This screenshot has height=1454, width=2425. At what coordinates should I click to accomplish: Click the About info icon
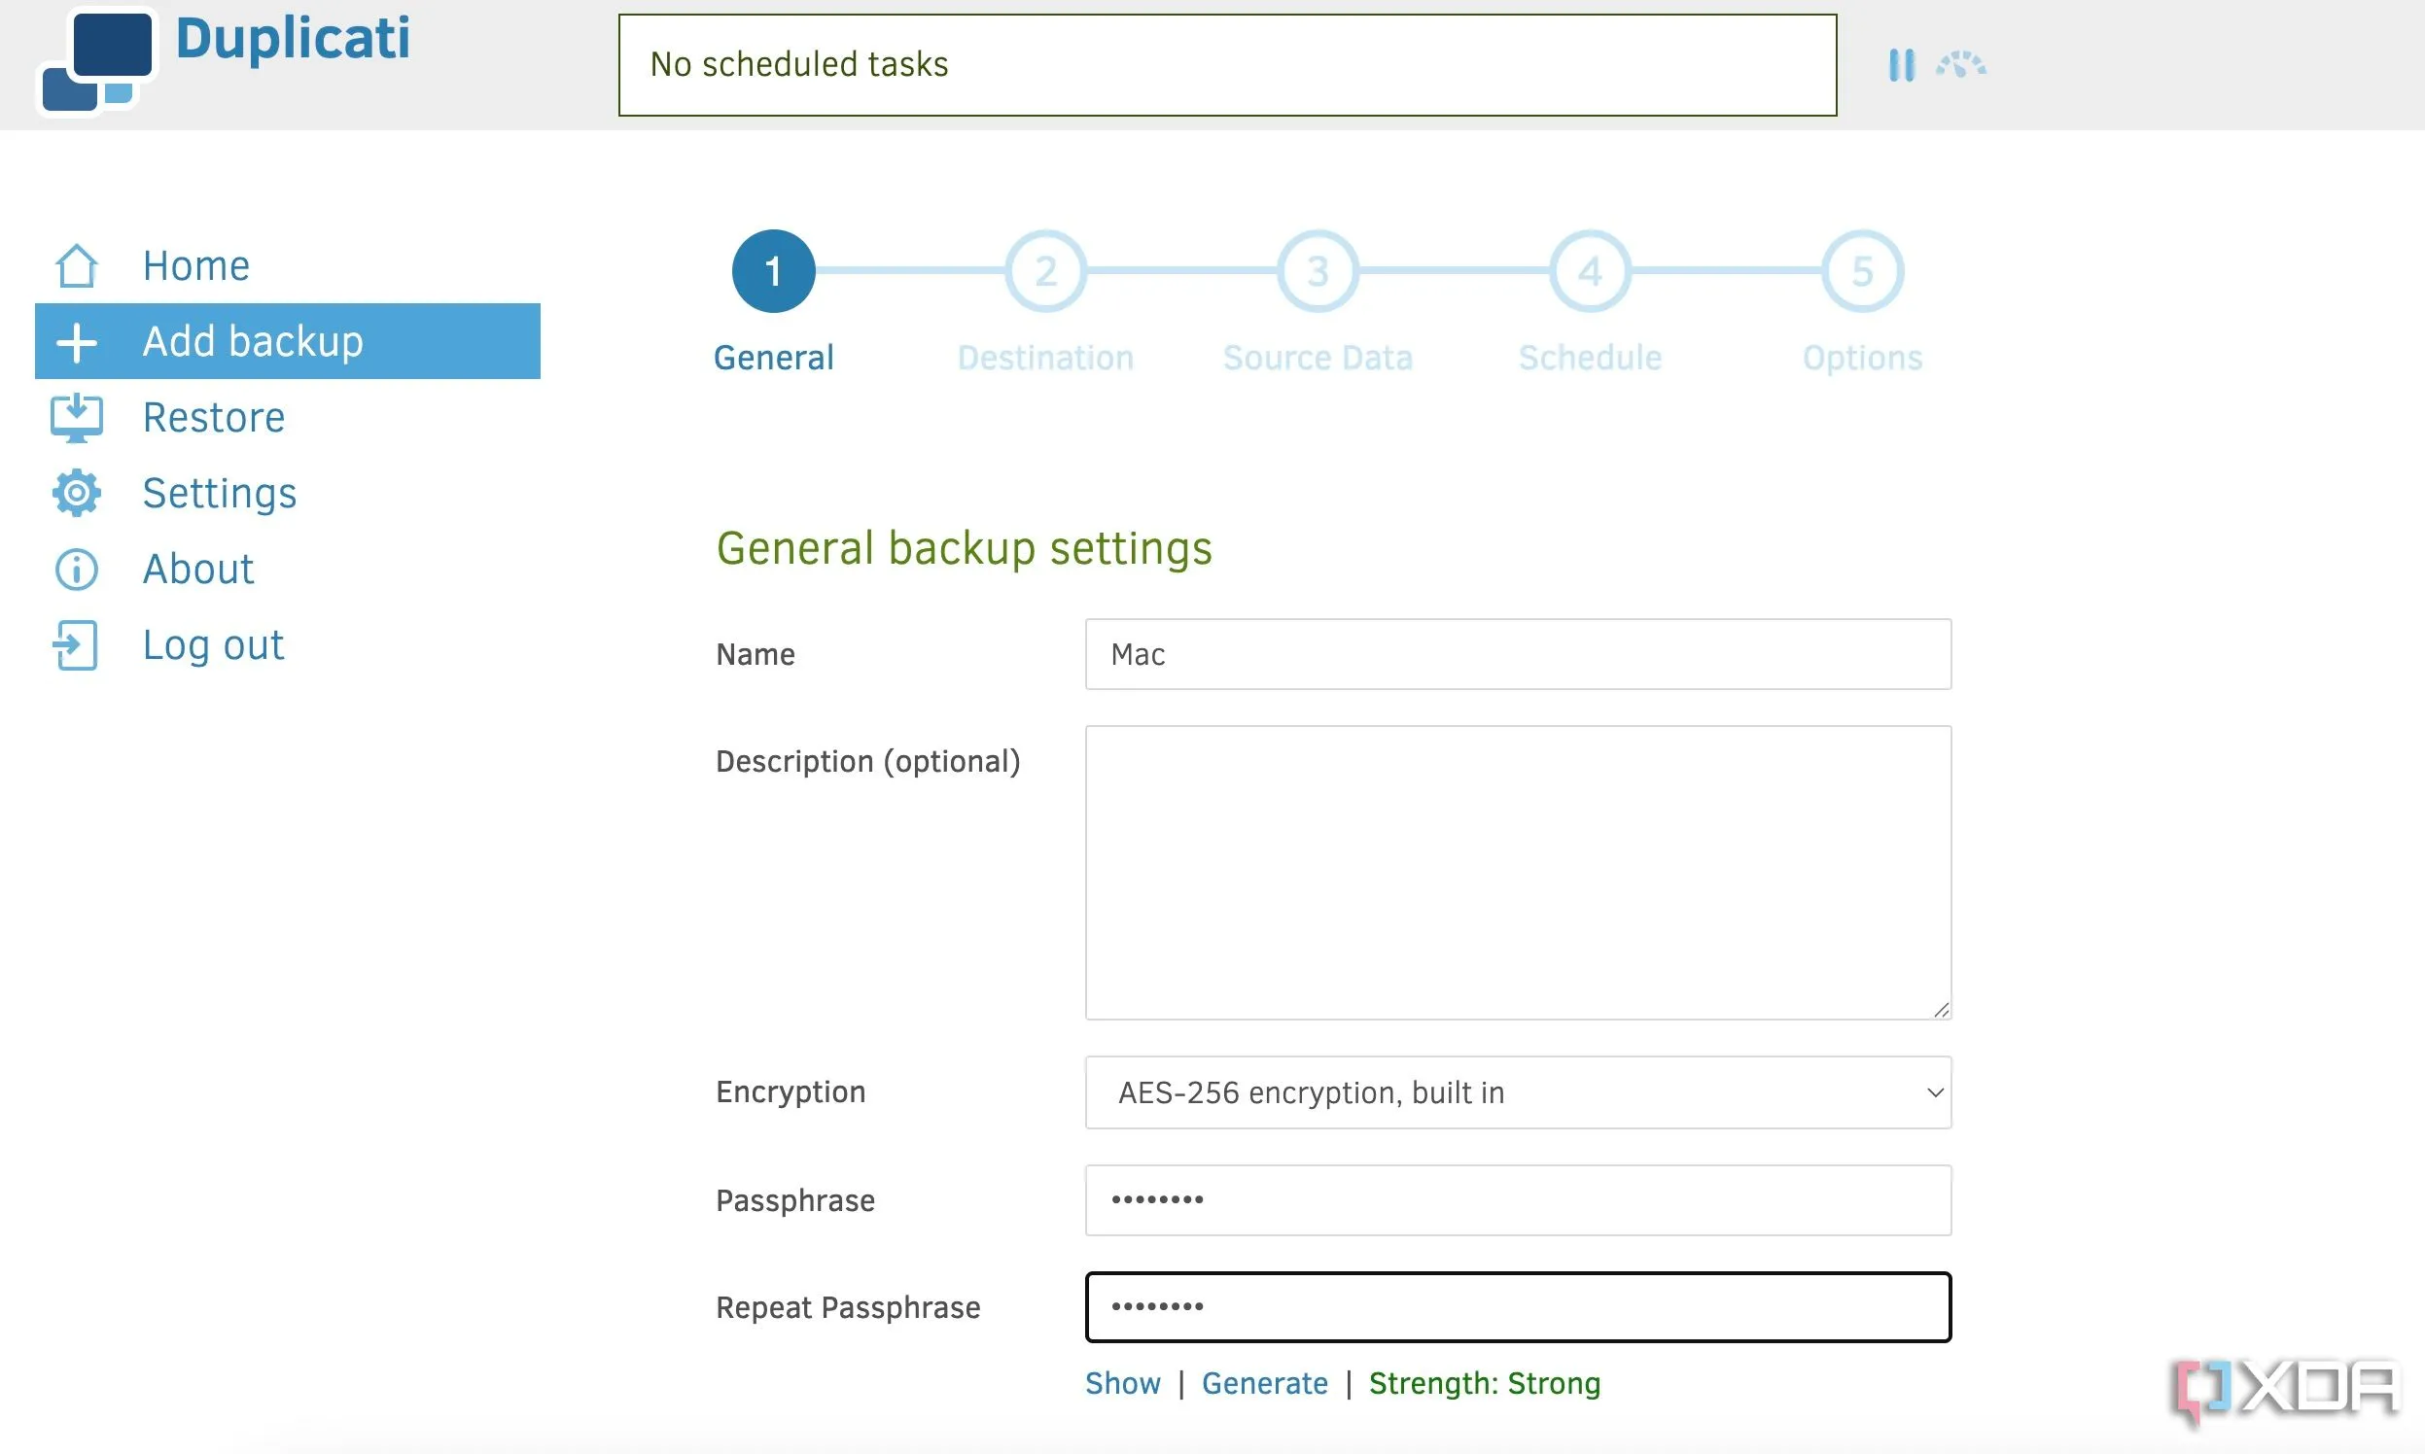pyautogui.click(x=77, y=570)
